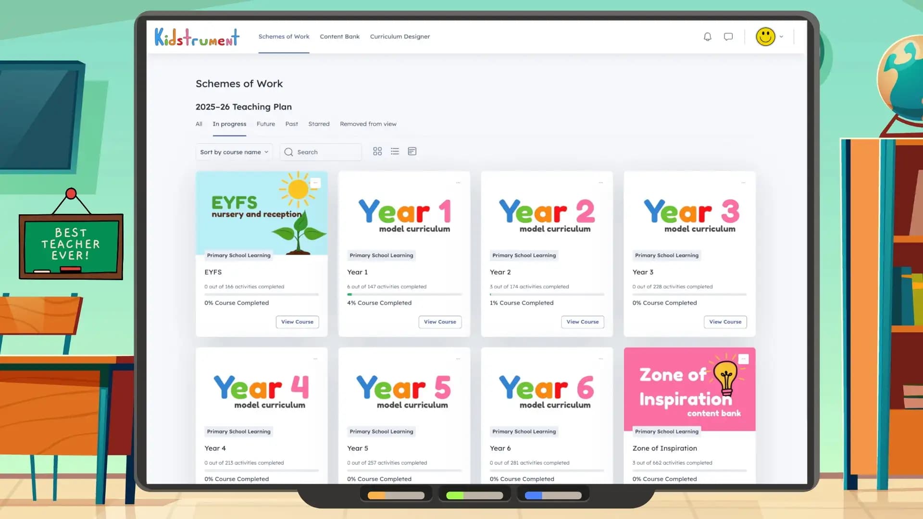Click the Kidstrument logo

click(x=197, y=37)
